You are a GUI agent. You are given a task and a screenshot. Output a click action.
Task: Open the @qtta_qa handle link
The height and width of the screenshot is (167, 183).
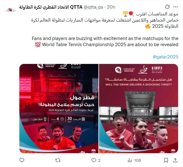coord(93,7)
